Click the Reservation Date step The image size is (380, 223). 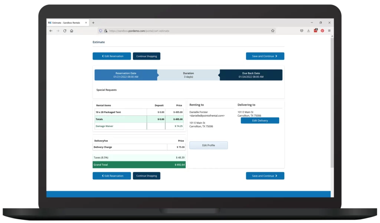pyautogui.click(x=126, y=75)
